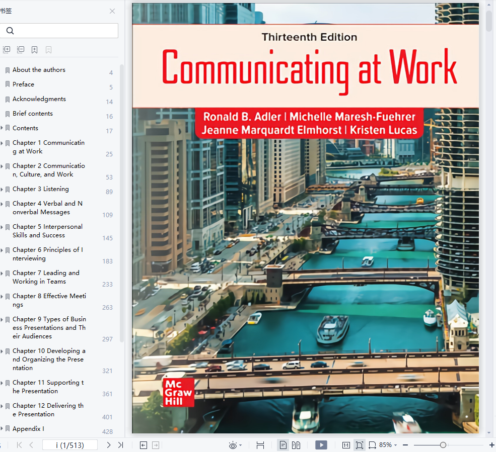Click the go back to previous view icon
The height and width of the screenshot is (452, 496).
click(x=144, y=445)
